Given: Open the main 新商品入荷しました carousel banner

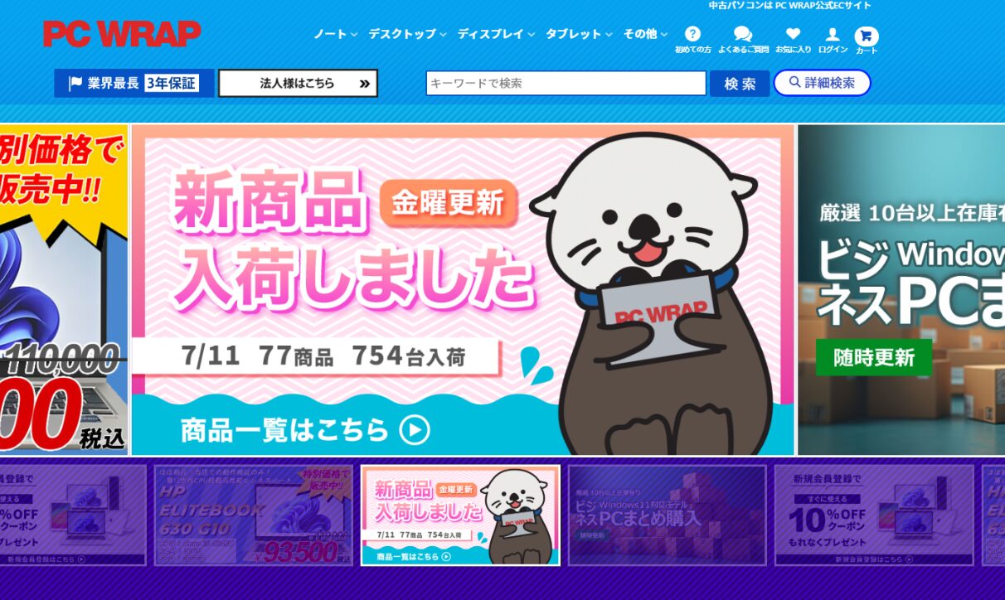Looking at the screenshot, I should pyautogui.click(x=463, y=290).
